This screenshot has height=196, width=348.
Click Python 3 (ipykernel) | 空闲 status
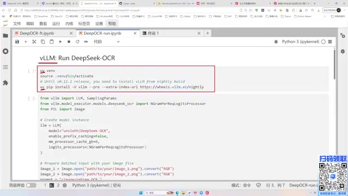click(x=96, y=185)
